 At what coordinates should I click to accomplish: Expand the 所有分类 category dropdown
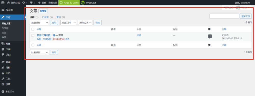tap(85, 23)
